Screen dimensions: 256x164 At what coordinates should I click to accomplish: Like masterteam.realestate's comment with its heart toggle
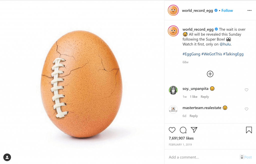tap(246, 109)
